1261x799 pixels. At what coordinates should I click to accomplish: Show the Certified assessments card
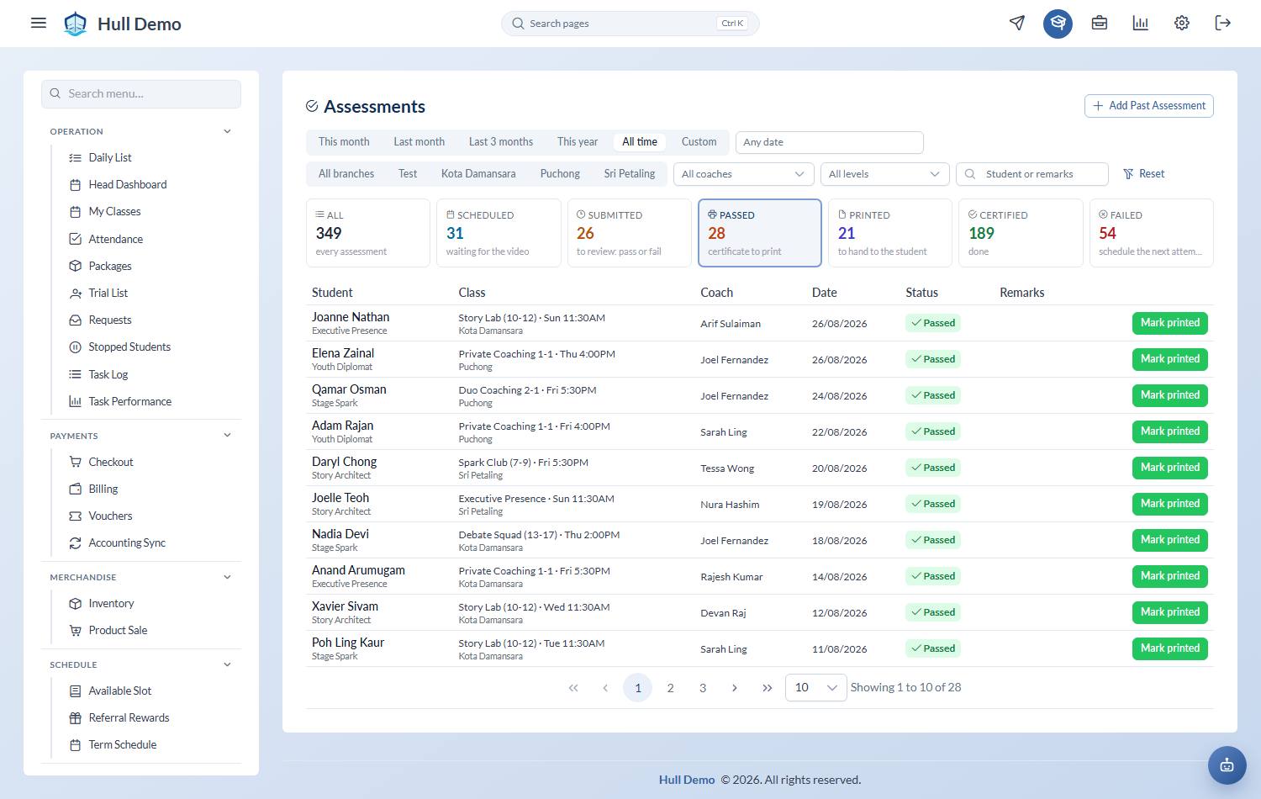click(x=1021, y=233)
